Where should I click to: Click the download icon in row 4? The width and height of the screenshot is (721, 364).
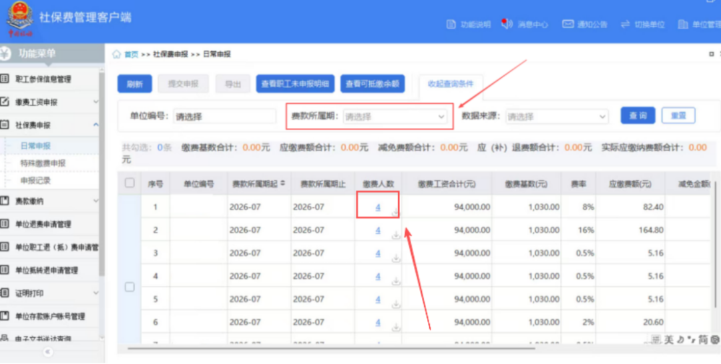click(x=396, y=281)
